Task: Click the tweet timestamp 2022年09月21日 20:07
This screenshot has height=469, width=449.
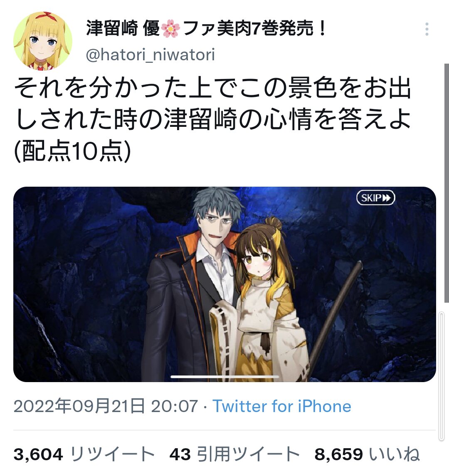Action: 106,406
